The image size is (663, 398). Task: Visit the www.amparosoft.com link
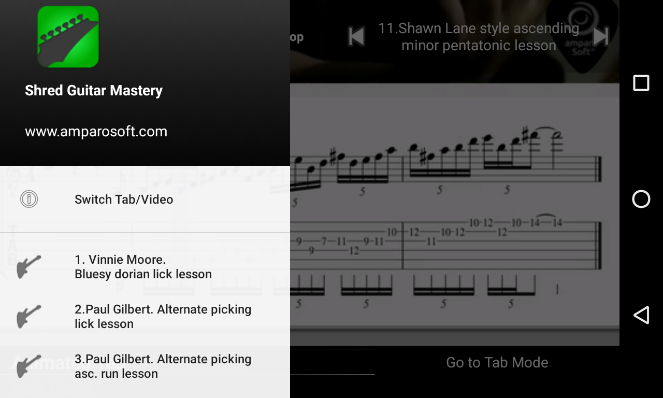(x=96, y=132)
